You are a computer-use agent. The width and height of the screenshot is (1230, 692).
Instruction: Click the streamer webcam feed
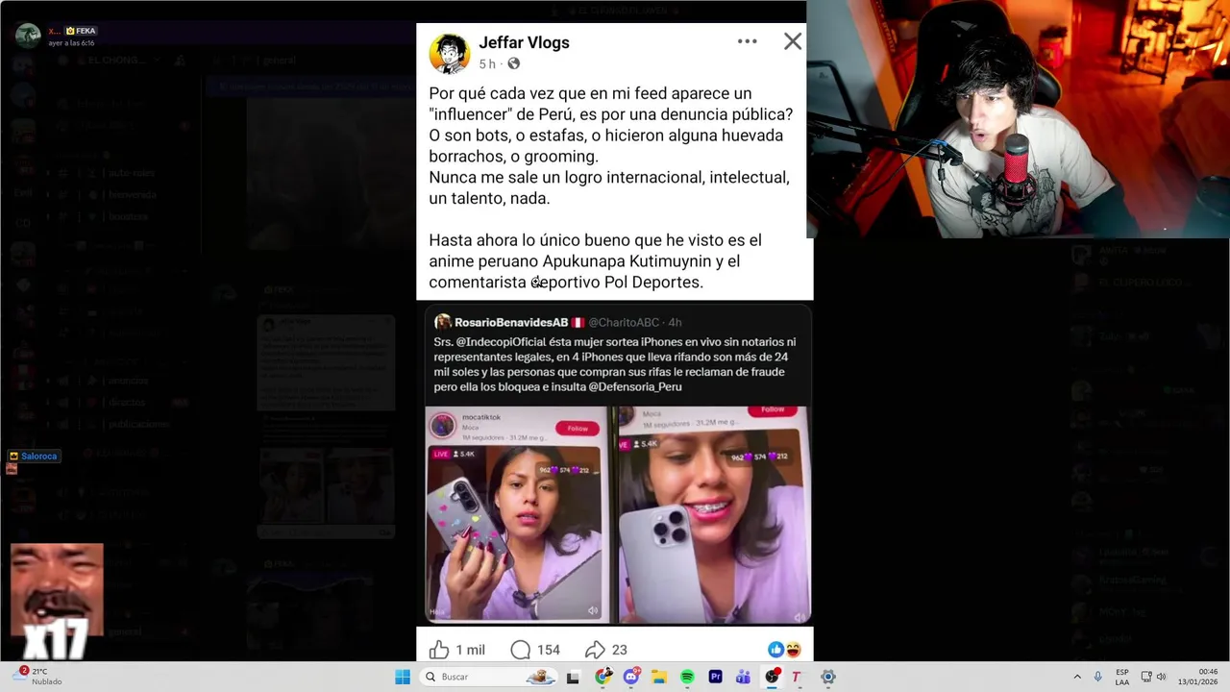pyautogui.click(x=1018, y=119)
